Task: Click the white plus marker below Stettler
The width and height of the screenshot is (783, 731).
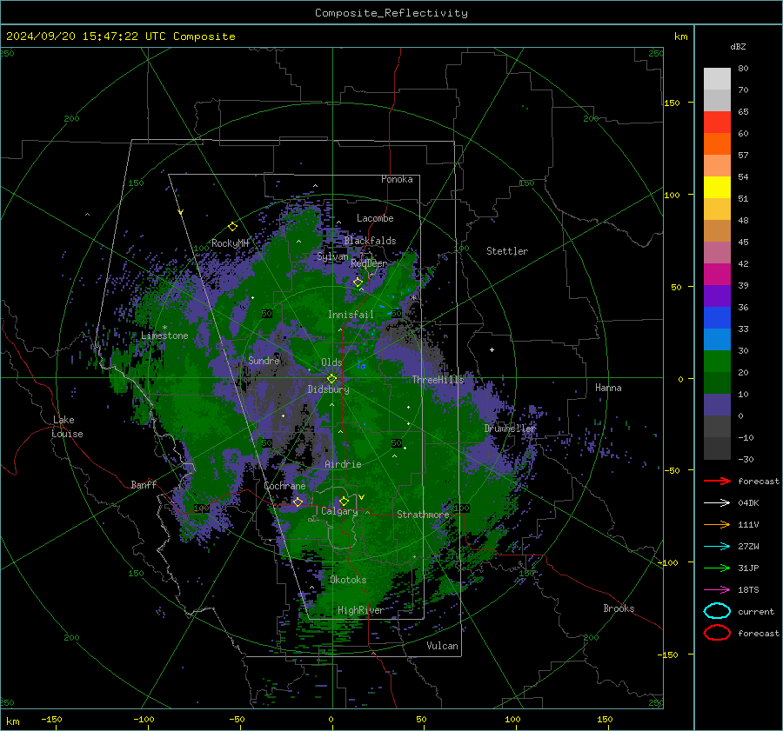Action: tap(492, 349)
